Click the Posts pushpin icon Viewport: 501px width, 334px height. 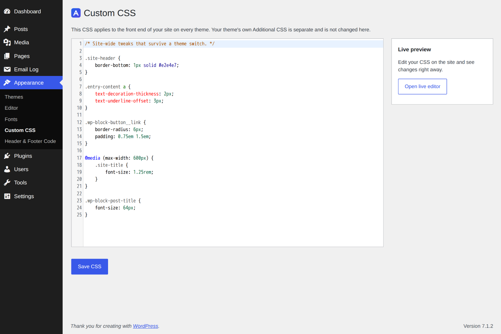point(7,29)
